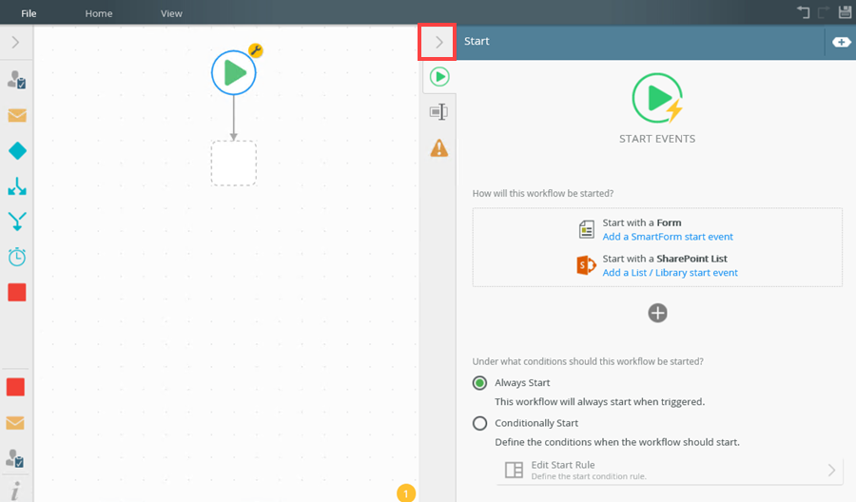Click the orange '1' notification badge
This screenshot has width=856, height=502.
tap(405, 493)
